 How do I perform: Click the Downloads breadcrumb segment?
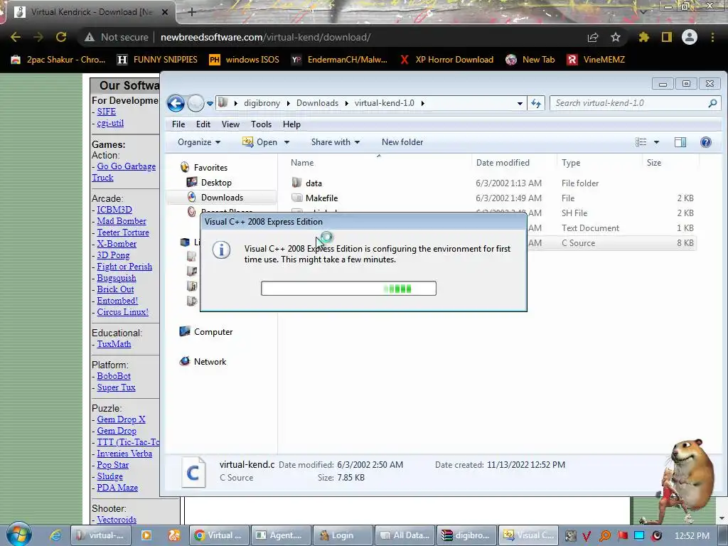tap(317, 103)
